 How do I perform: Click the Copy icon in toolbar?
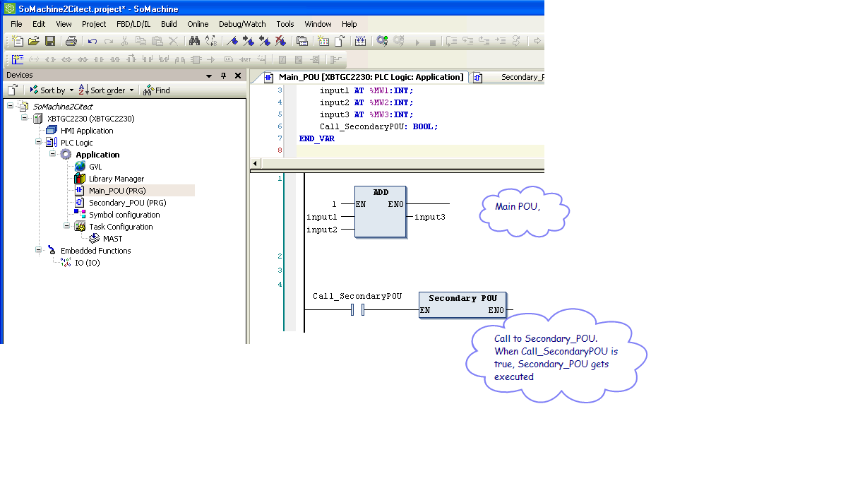[x=141, y=41]
